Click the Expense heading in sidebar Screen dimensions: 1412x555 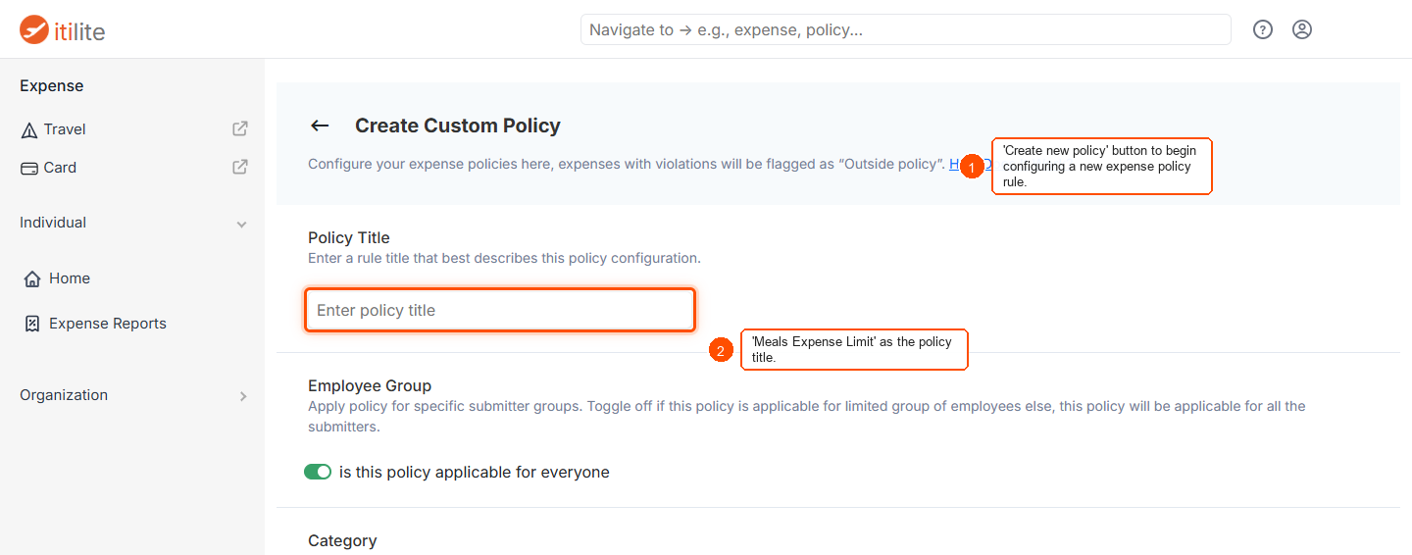[52, 86]
